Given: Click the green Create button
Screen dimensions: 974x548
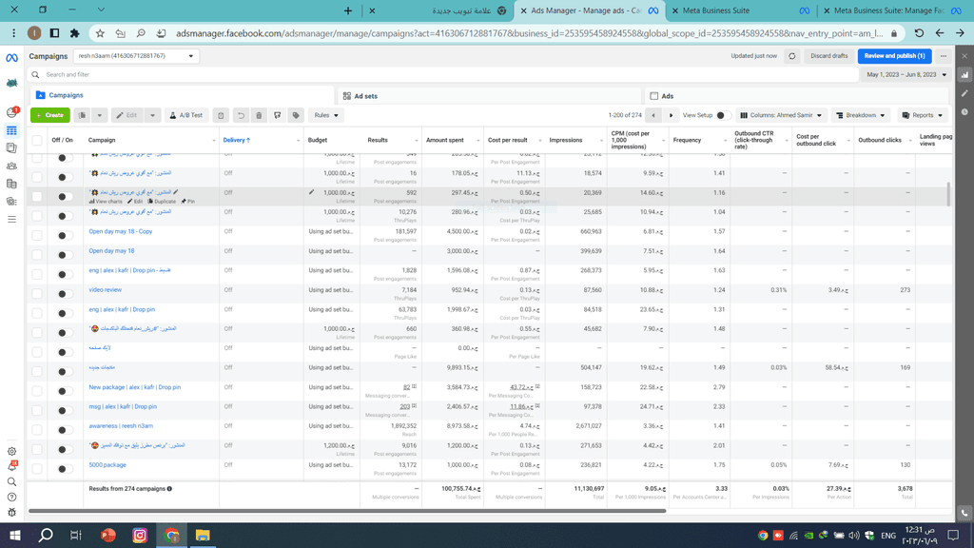Looking at the screenshot, I should (49, 115).
